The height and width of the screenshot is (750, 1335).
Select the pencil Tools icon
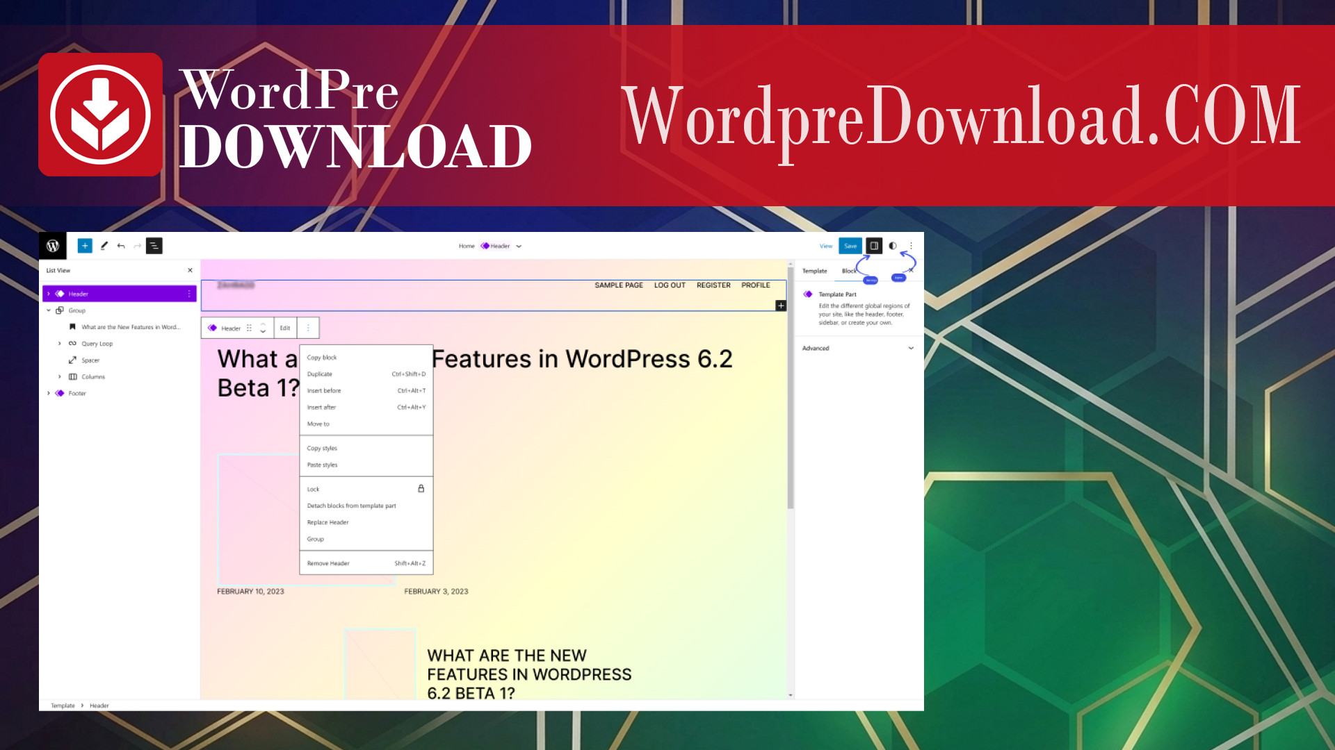click(104, 246)
